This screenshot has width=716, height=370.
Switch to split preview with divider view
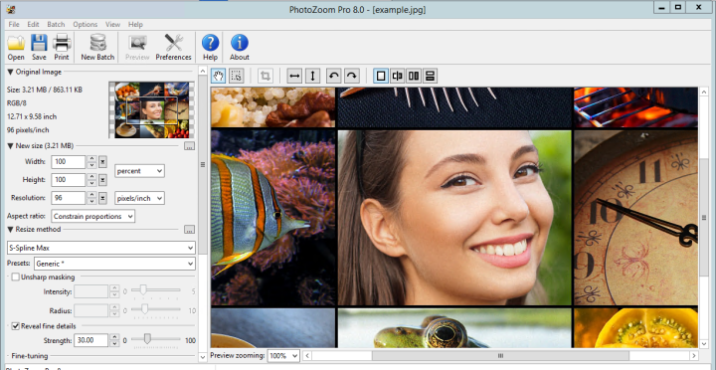[x=397, y=76]
